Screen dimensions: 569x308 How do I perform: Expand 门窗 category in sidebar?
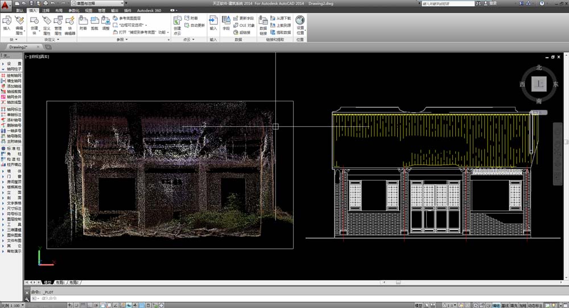(x=11, y=176)
